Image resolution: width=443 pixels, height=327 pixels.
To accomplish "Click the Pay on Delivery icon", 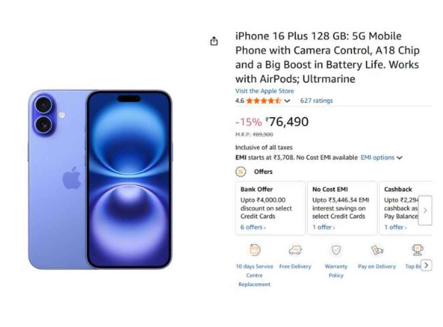I will coord(376,250).
